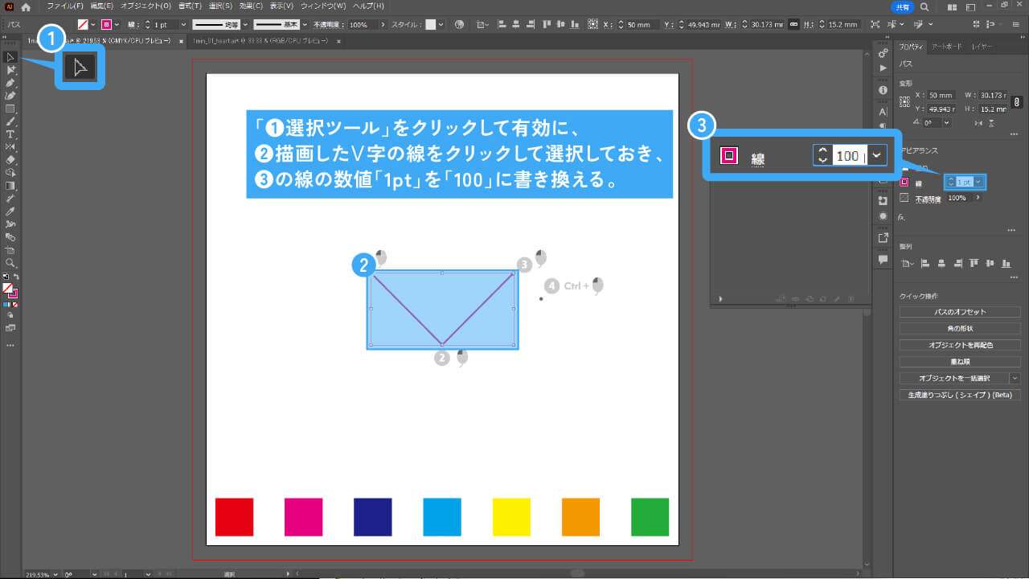
Task: Open the Actions play icon in dock
Action: tap(883, 68)
